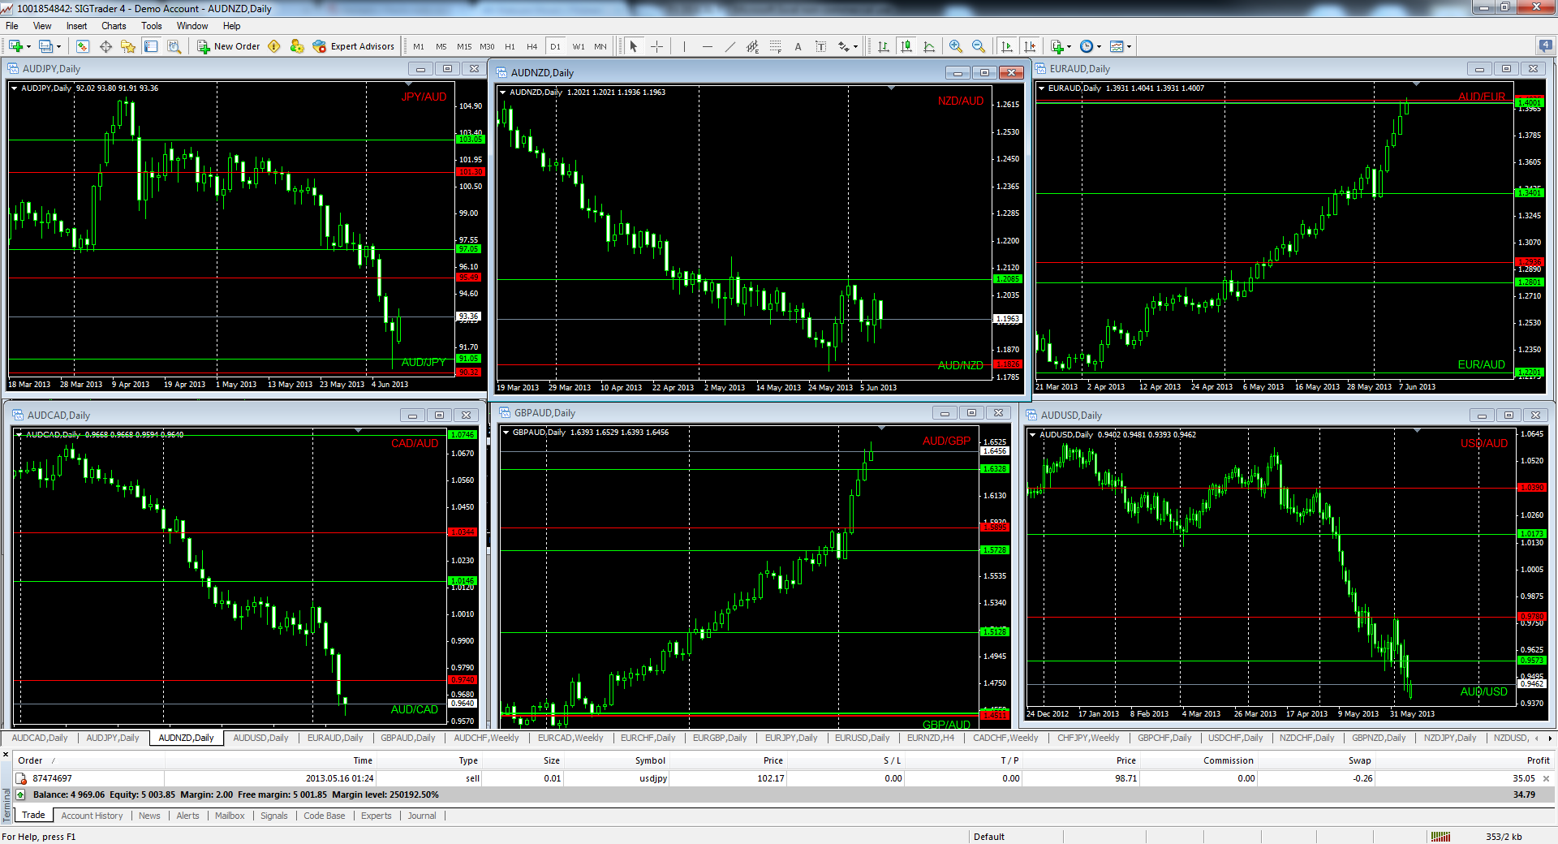The width and height of the screenshot is (1558, 844).
Task: Open the New Chart toolbar icon
Action: click(15, 46)
